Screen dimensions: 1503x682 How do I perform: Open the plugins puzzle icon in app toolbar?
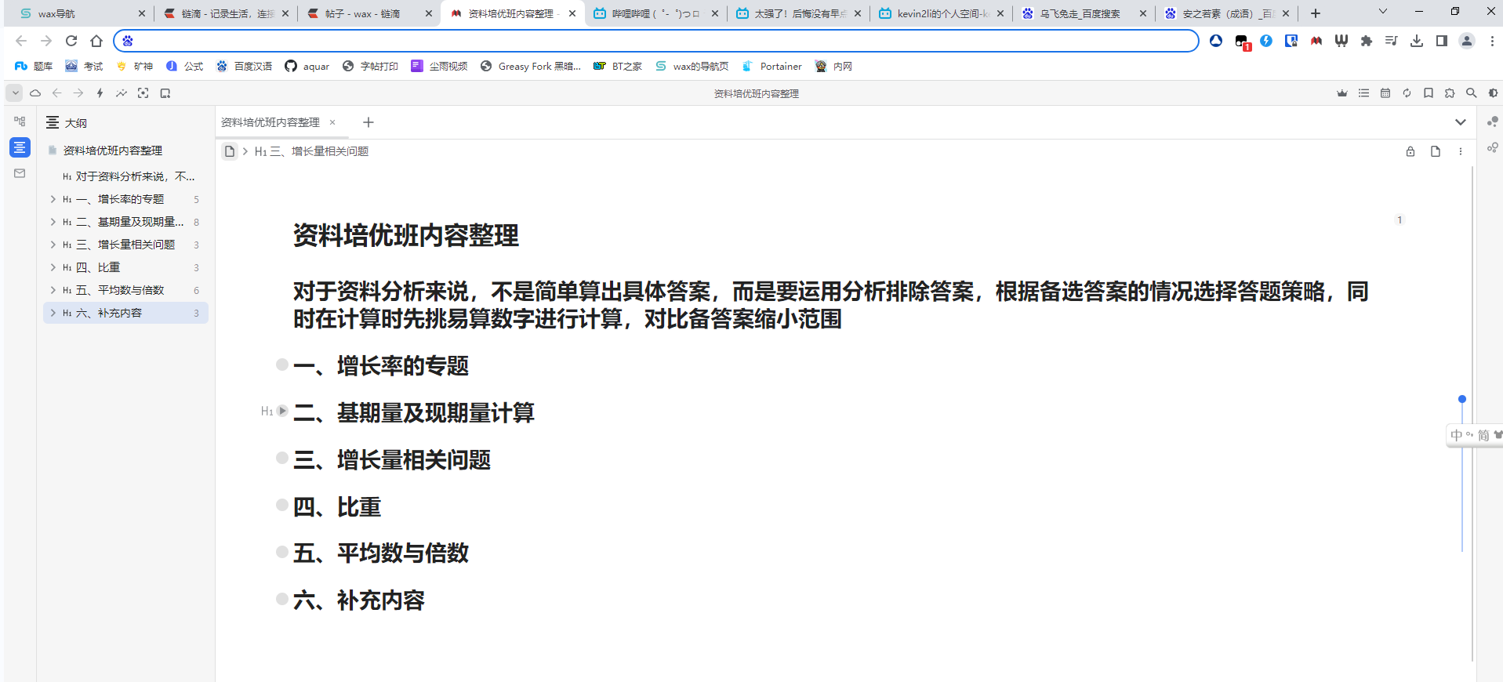[x=1450, y=93]
